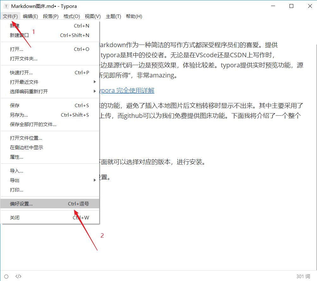
Task: Toggle source code mode with </> icon
Action: click(x=18, y=276)
